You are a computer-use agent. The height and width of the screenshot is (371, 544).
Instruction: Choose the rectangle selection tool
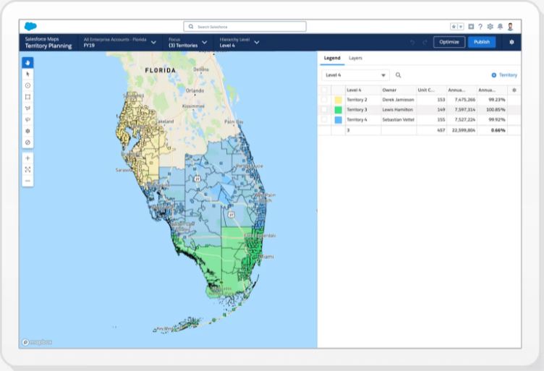[27, 96]
